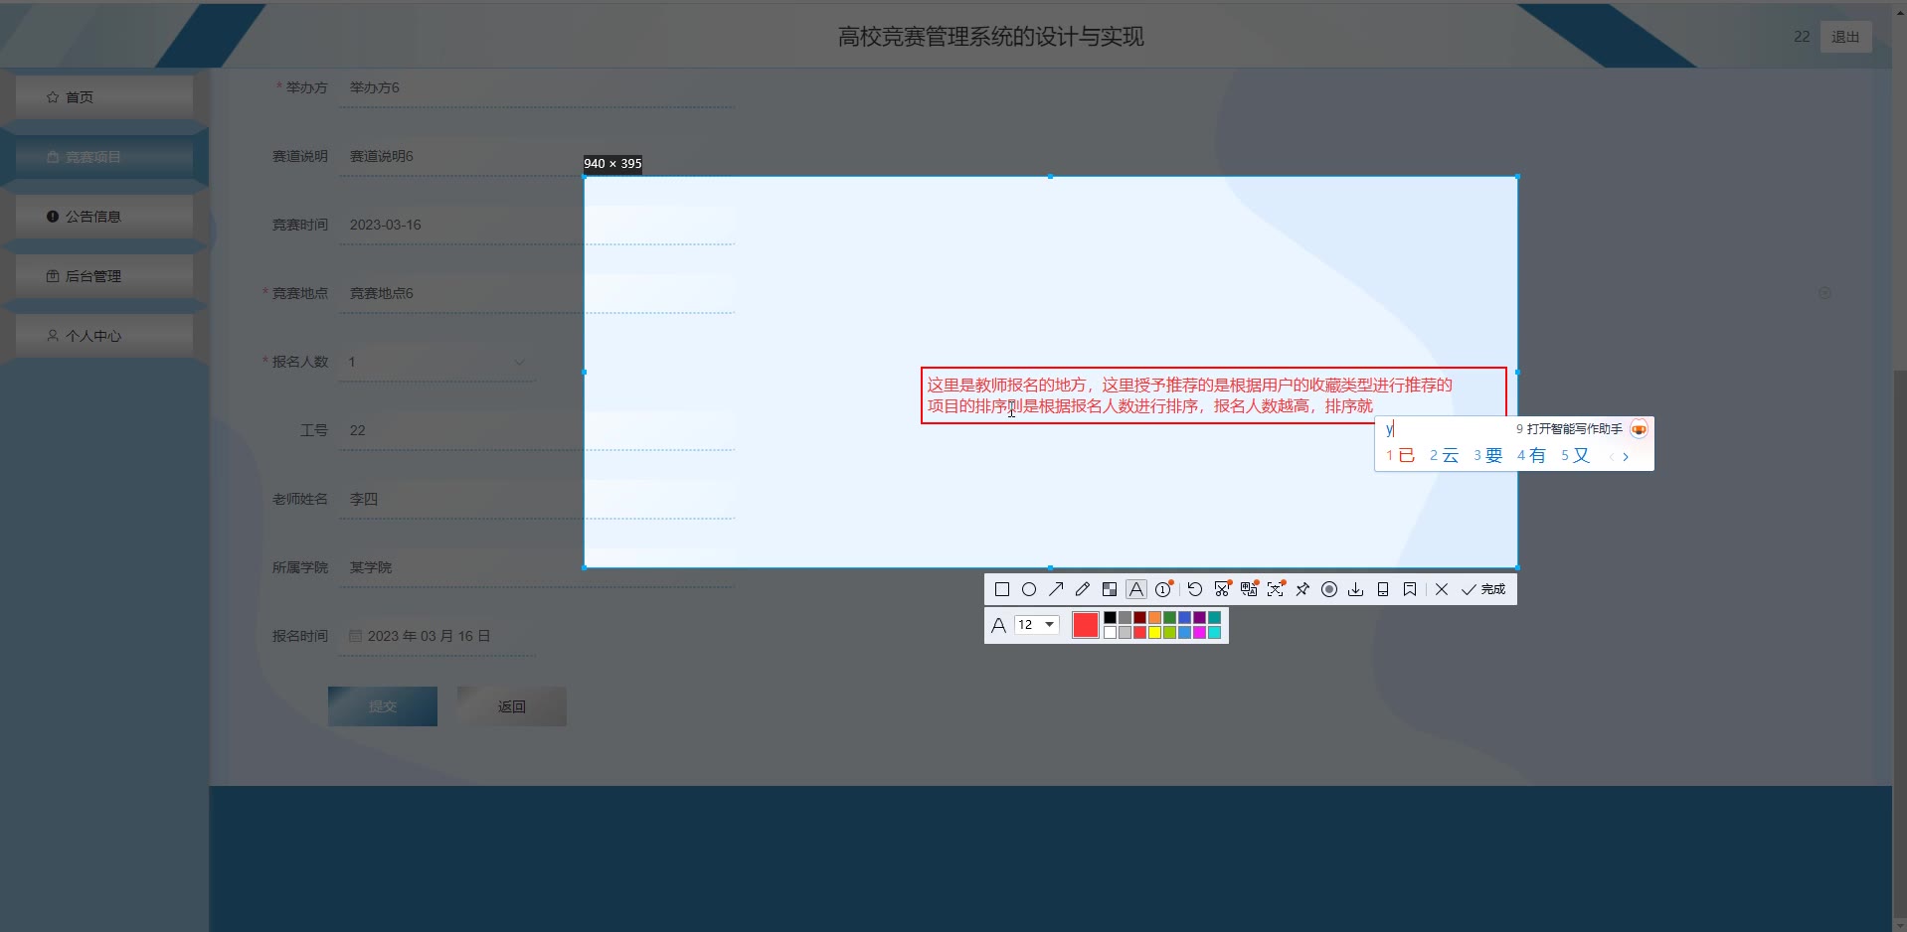Open the 个人中心 sidebar menu
This screenshot has height=932, width=1907.
pyautogui.click(x=104, y=336)
